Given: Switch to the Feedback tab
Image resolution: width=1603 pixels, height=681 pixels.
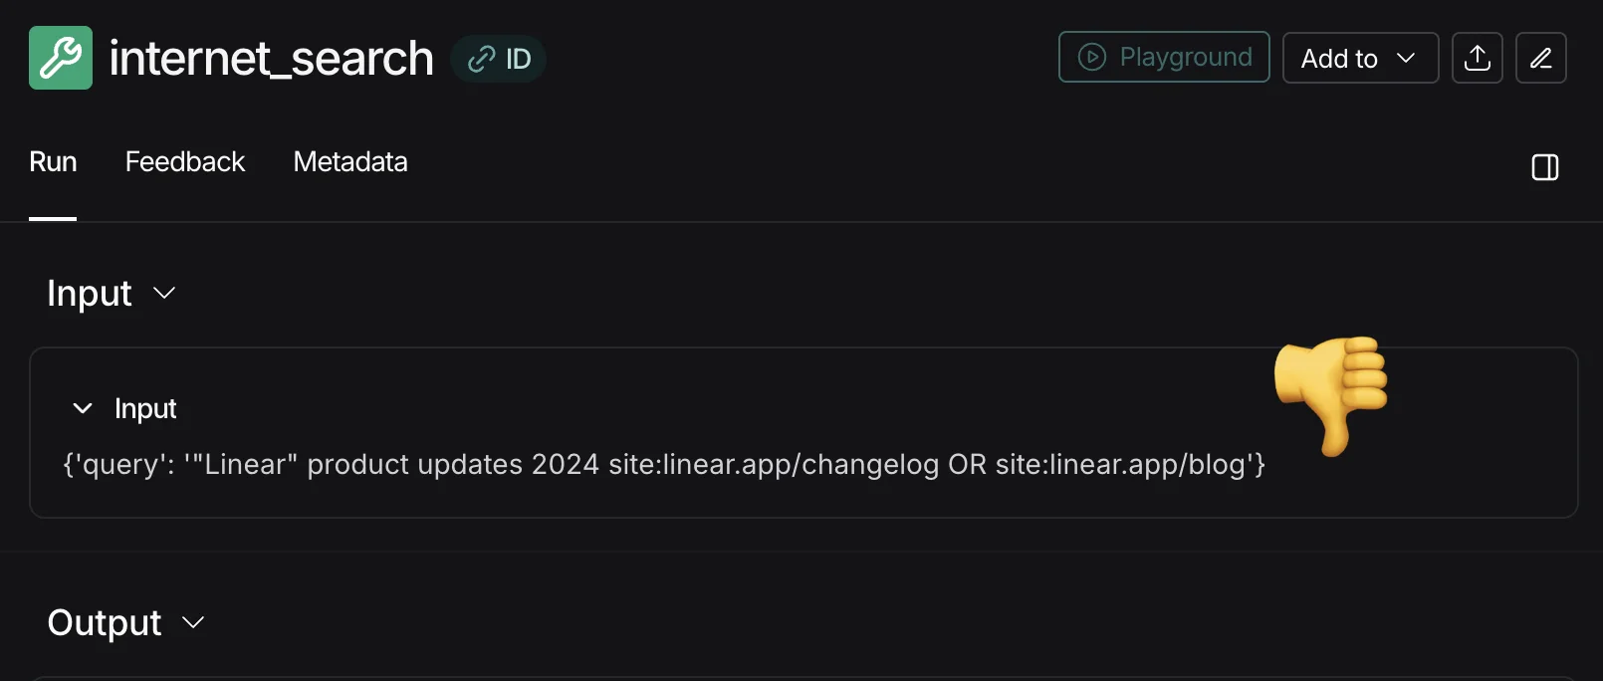Looking at the screenshot, I should coord(185,162).
